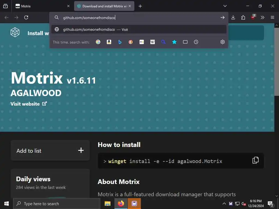Open uBlock Origin extension icon
The image size is (279, 209).
pos(253,17)
